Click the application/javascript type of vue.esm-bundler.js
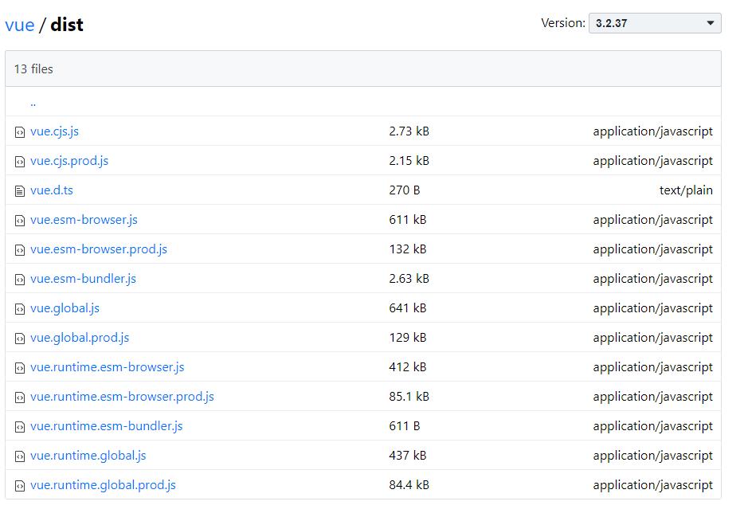The height and width of the screenshot is (517, 748). [652, 279]
